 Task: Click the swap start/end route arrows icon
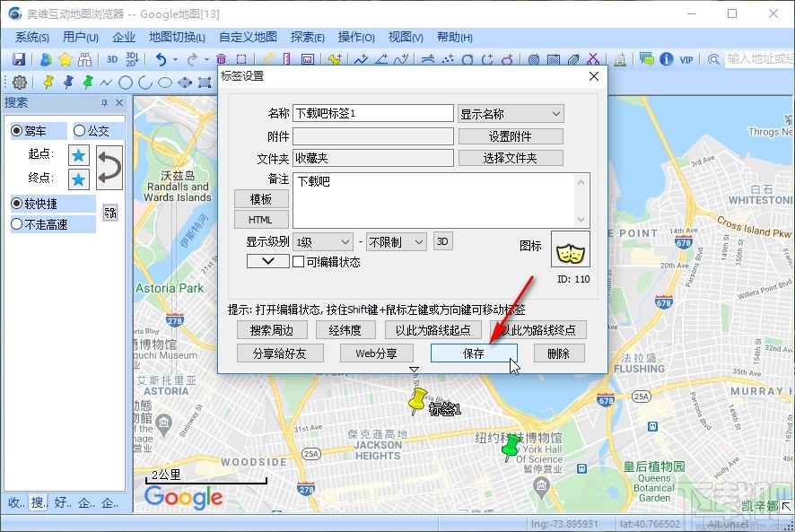(109, 167)
